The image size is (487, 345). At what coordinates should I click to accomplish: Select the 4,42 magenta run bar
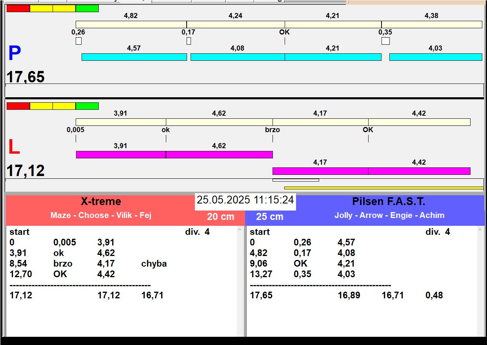[419, 171]
